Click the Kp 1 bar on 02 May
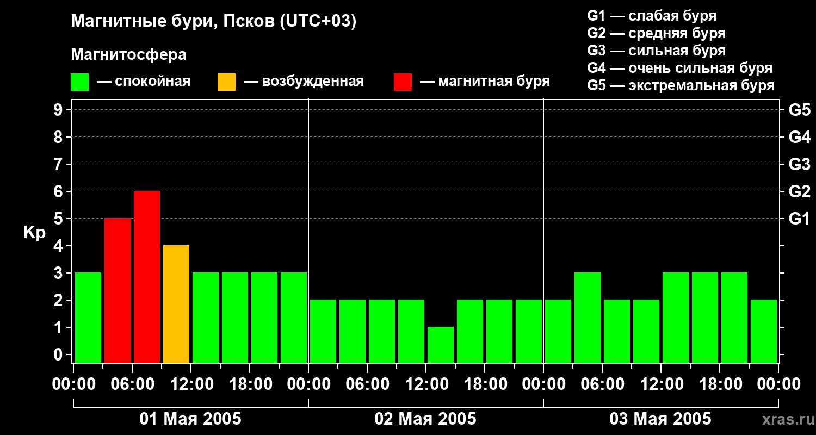The width and height of the screenshot is (816, 435). coord(441,345)
